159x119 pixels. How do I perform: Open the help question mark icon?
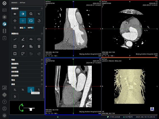[x=4, y=102]
